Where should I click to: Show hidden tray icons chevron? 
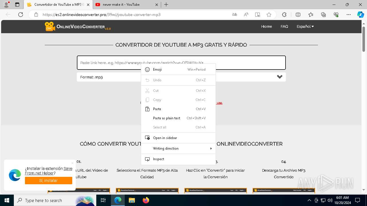click(x=309, y=200)
